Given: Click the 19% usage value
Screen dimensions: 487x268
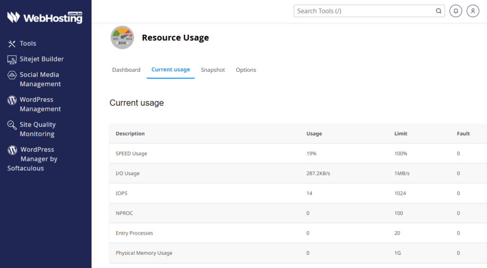Looking at the screenshot, I should coord(311,154).
